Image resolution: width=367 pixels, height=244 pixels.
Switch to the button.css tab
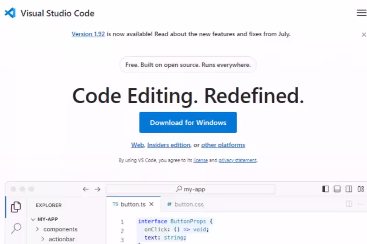(x=186, y=204)
